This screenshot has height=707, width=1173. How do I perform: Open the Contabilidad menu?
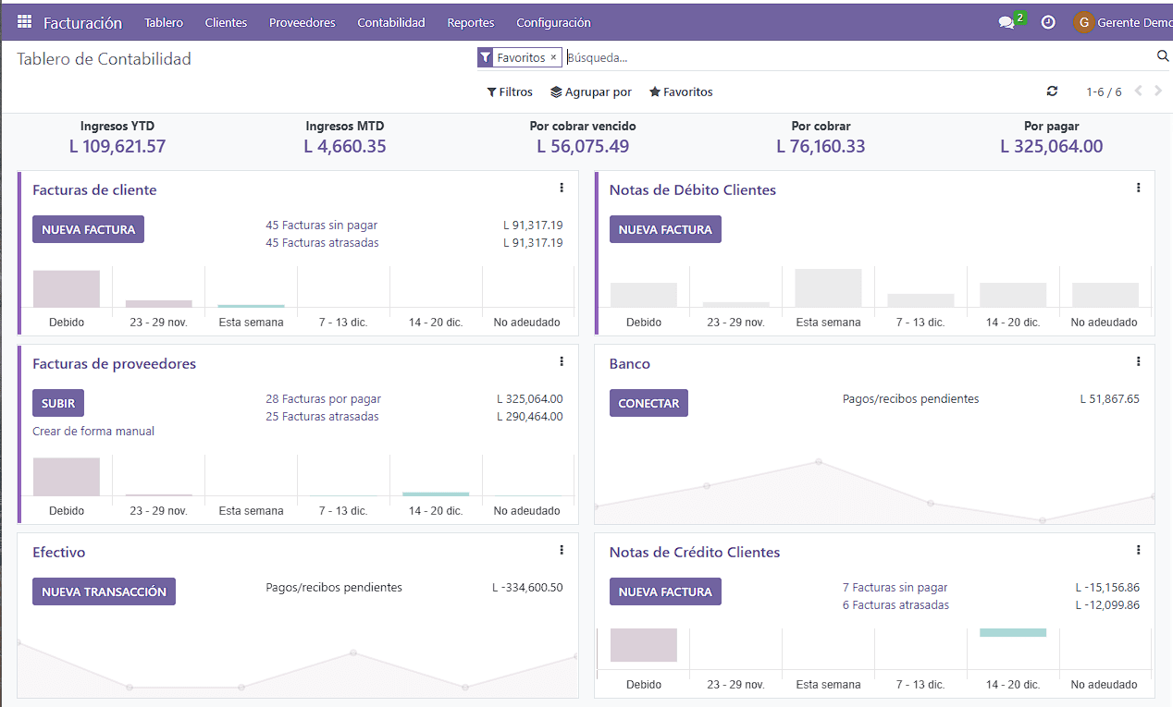[x=390, y=22]
